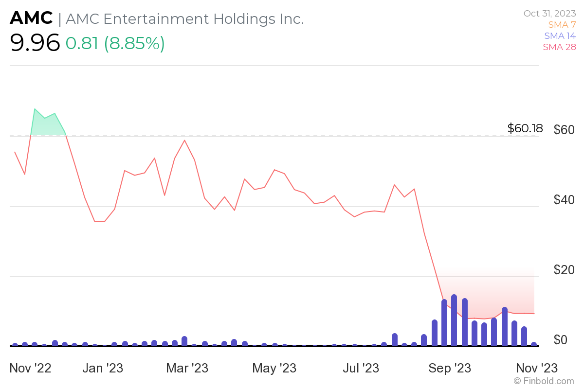Click the 9.96 current price value
Viewport: 584px width, 389px height.
[x=35, y=43]
